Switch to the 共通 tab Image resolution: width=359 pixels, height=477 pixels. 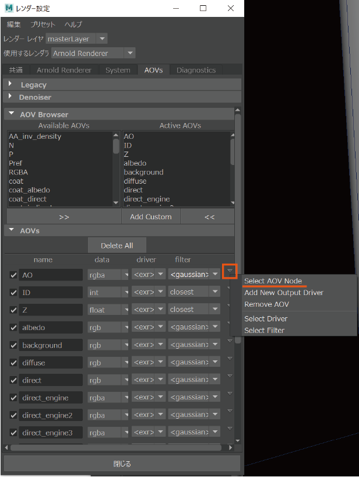(x=16, y=70)
